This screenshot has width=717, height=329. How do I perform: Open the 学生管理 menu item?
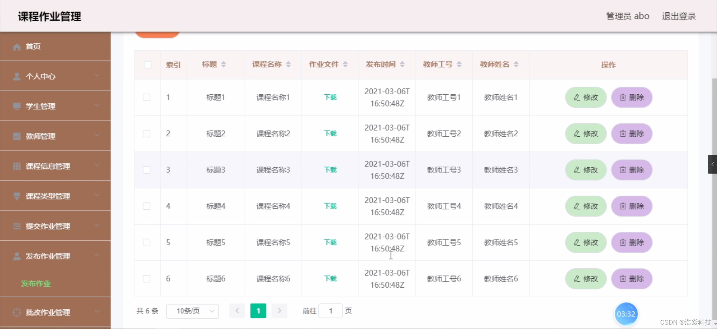click(55, 106)
